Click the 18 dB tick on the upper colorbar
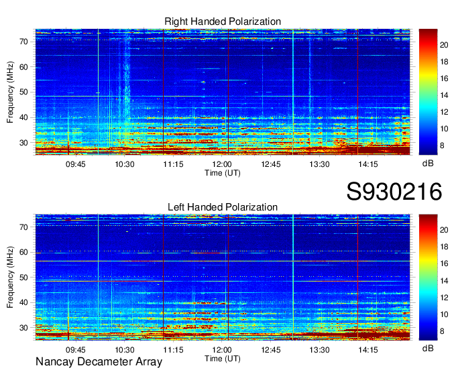 [x=444, y=62]
